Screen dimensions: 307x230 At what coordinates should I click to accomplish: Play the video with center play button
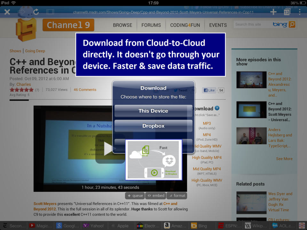[110, 149]
